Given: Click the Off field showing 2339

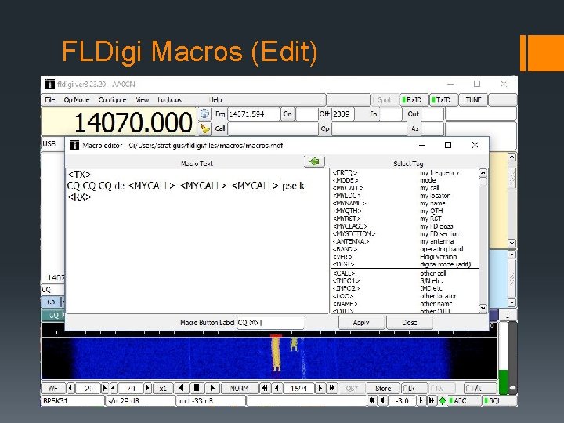Looking at the screenshot, I should point(343,114).
